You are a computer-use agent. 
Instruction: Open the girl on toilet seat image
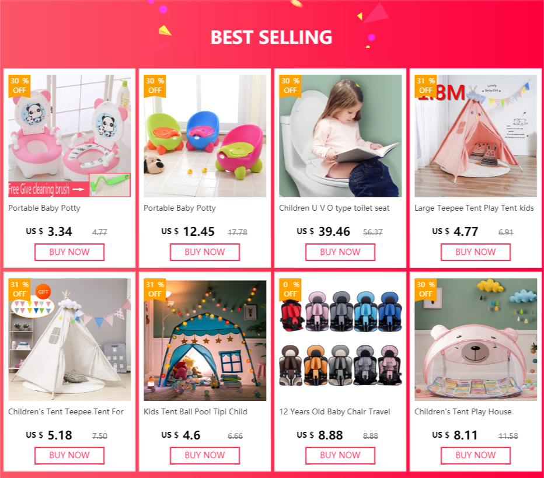pos(340,136)
